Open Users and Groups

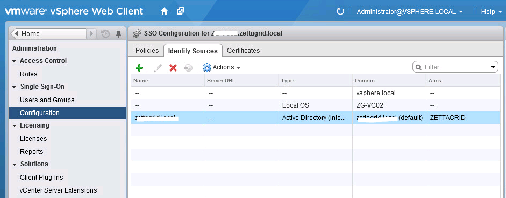47,100
